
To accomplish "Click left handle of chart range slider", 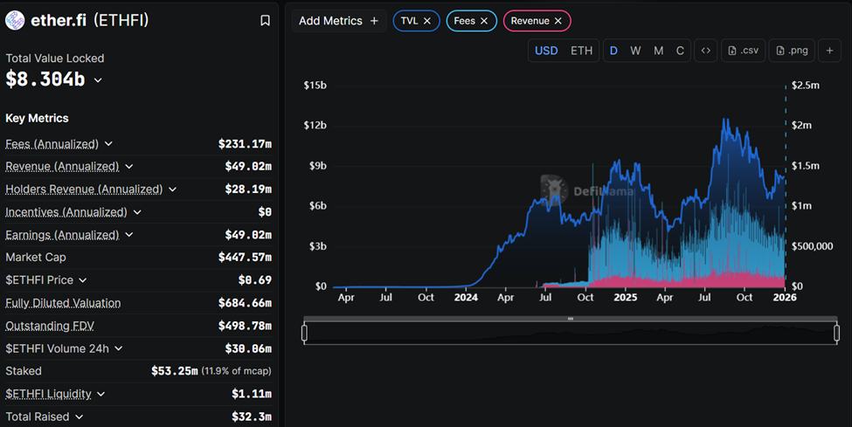I will [x=304, y=333].
